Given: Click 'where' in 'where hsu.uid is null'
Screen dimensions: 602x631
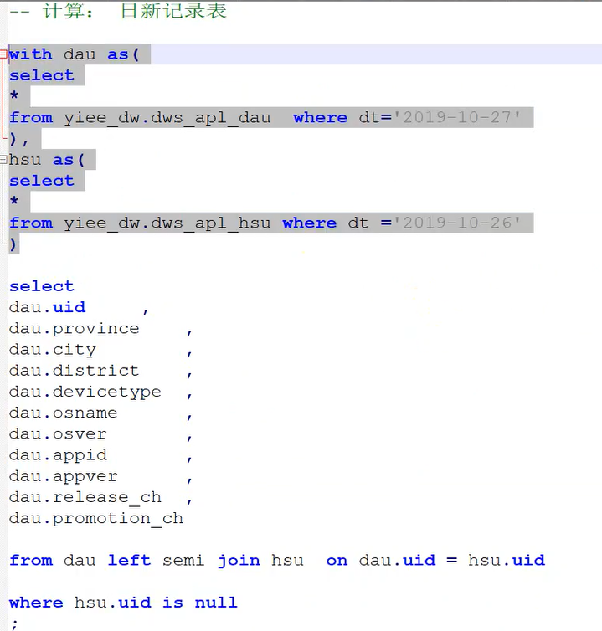Looking at the screenshot, I should pyautogui.click(x=36, y=603).
